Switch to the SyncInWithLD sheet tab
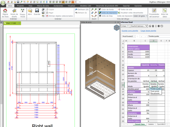Image resolution: width=170 pixels, height=127 pixels. [161, 124]
